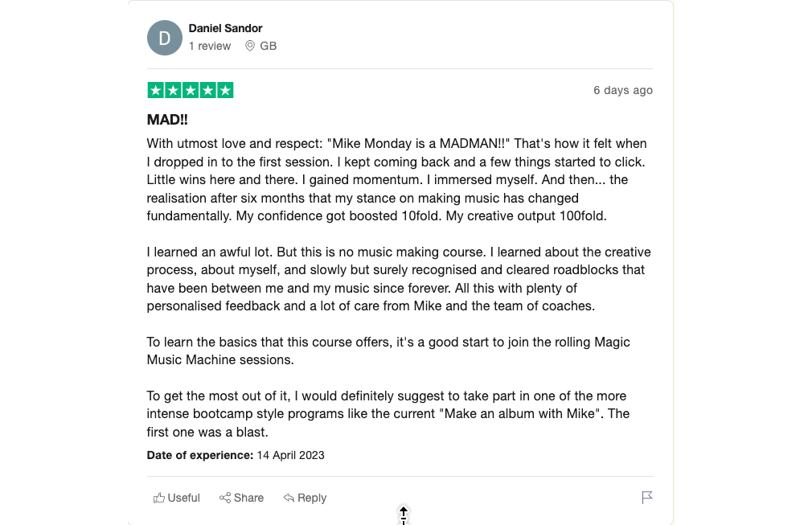The height and width of the screenshot is (525, 804).
Task: Click the share network icon
Action: point(225,498)
